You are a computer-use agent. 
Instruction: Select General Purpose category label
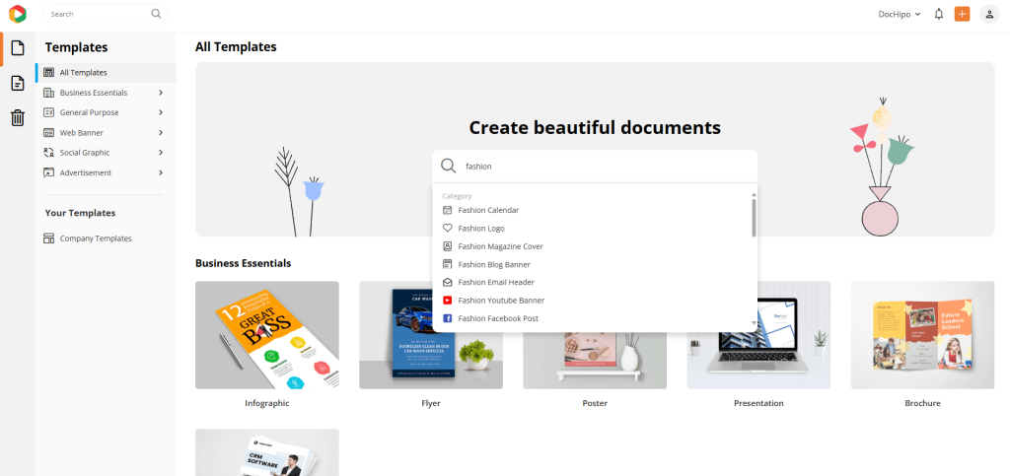pos(89,112)
